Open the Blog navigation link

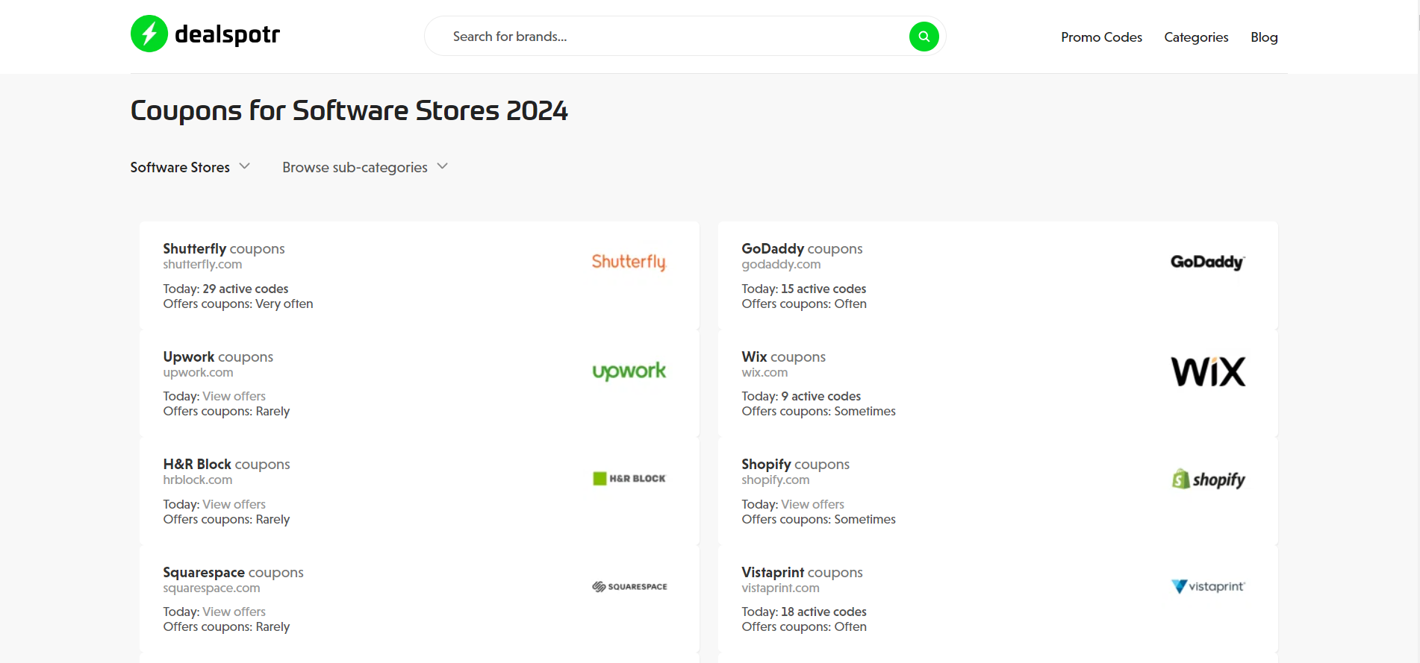coord(1264,37)
